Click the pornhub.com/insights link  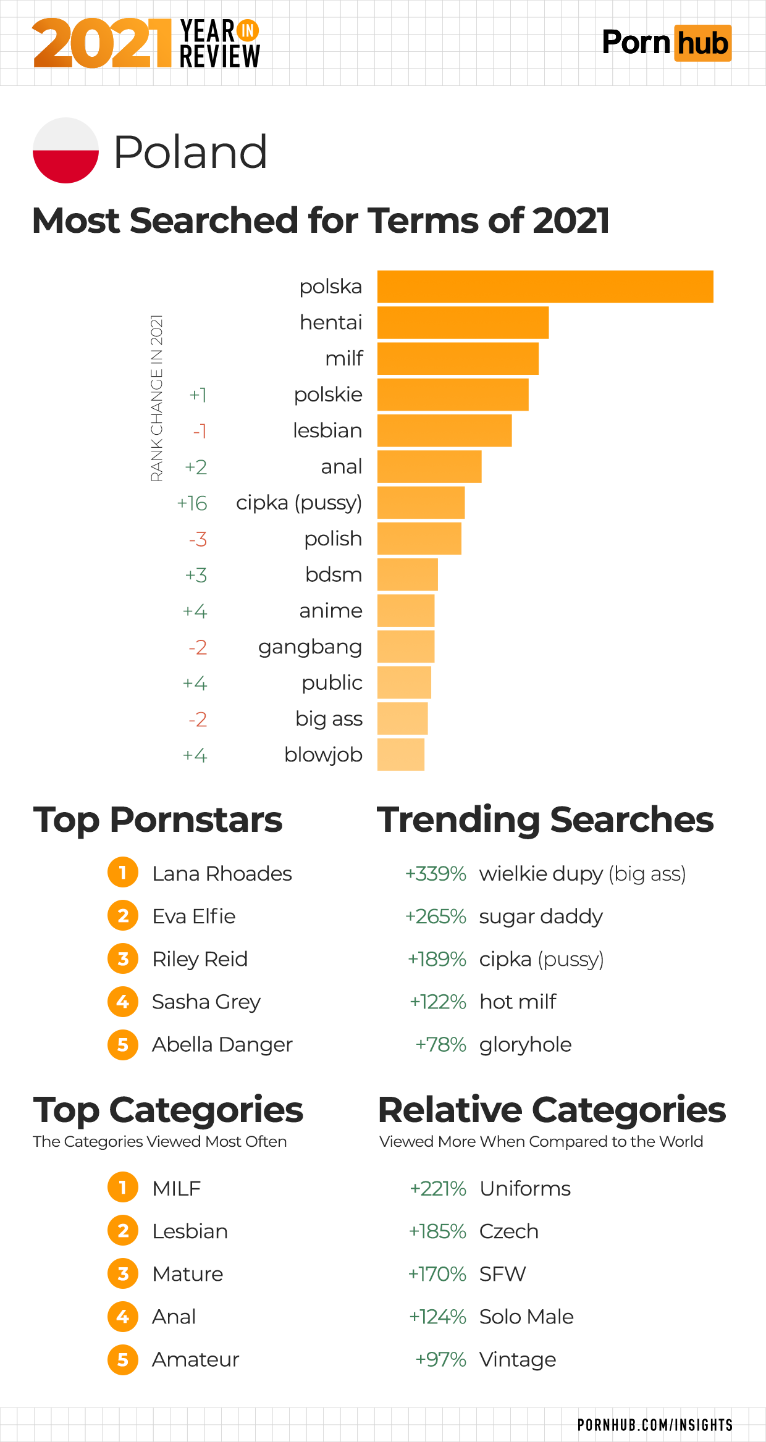click(655, 1425)
